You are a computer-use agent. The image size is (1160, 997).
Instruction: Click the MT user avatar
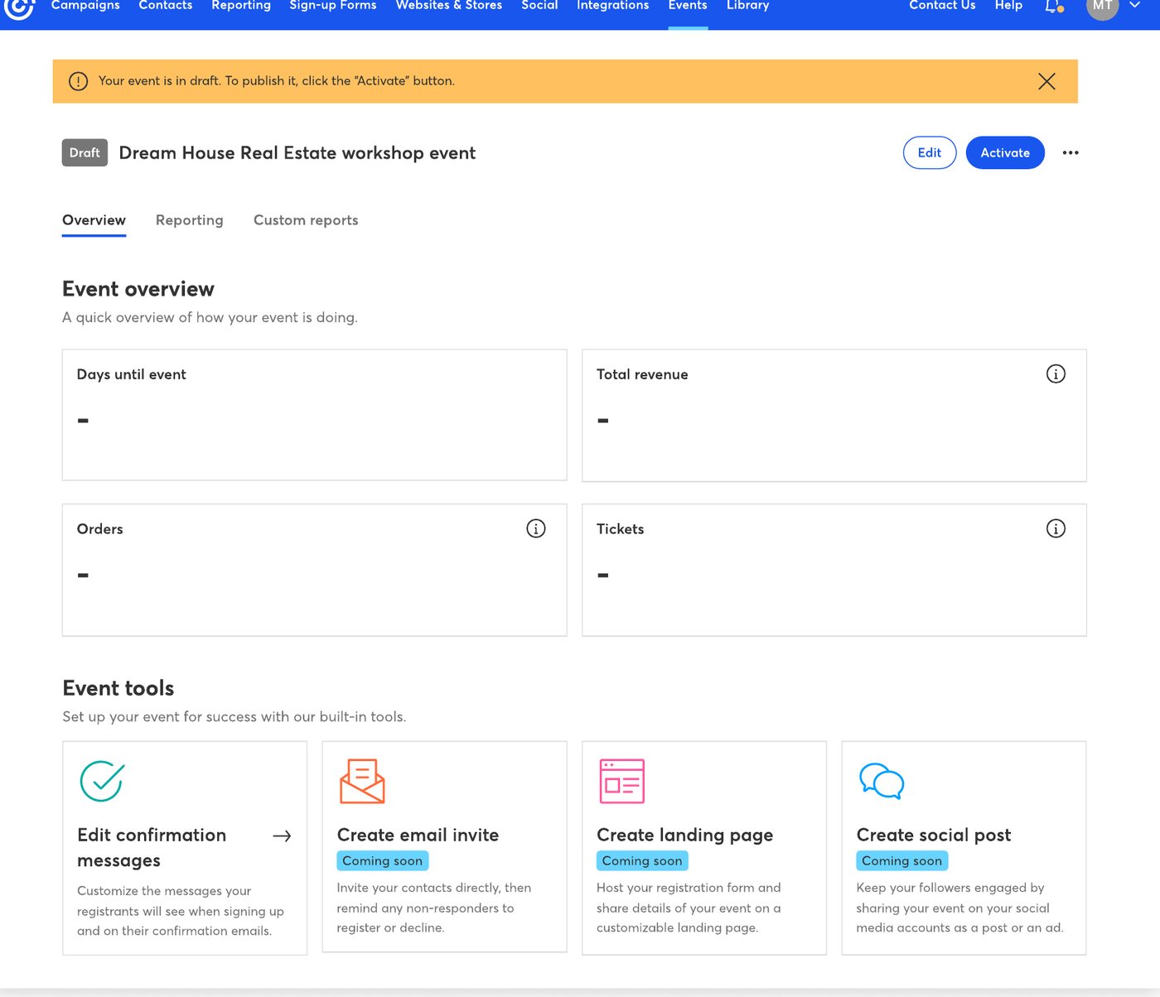(1102, 7)
